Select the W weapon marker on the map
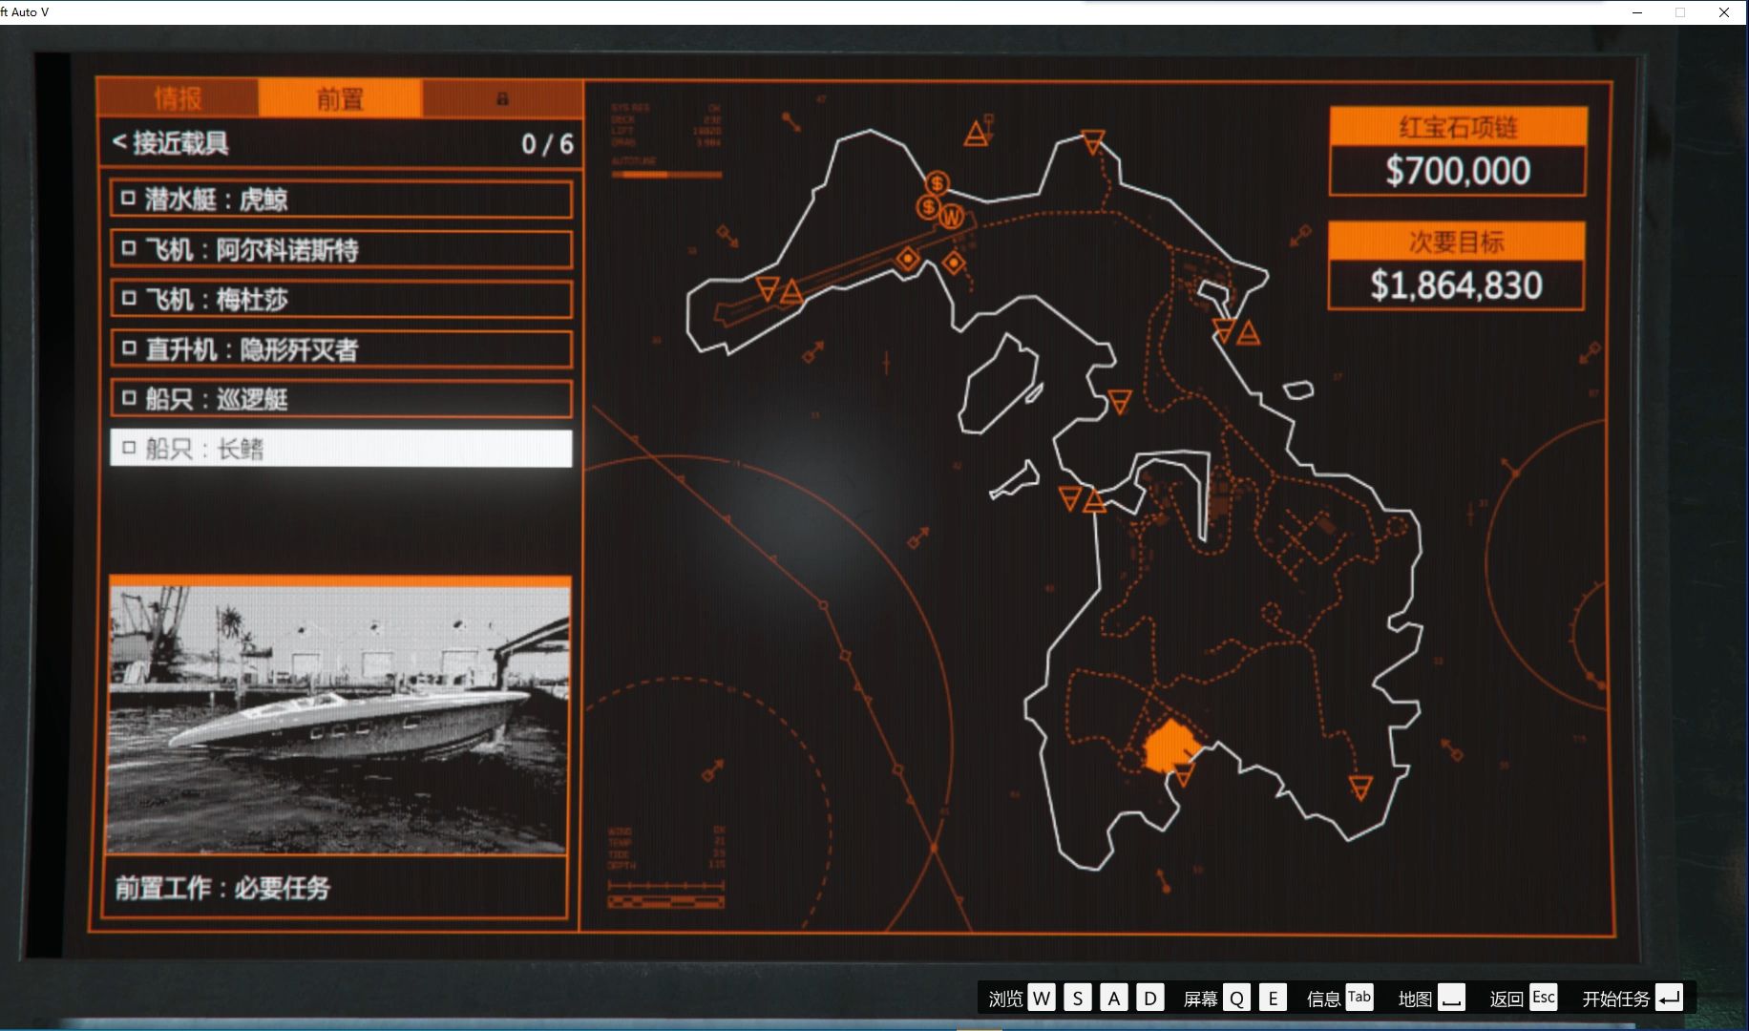Viewport: 1749px width, 1031px height. (x=951, y=217)
